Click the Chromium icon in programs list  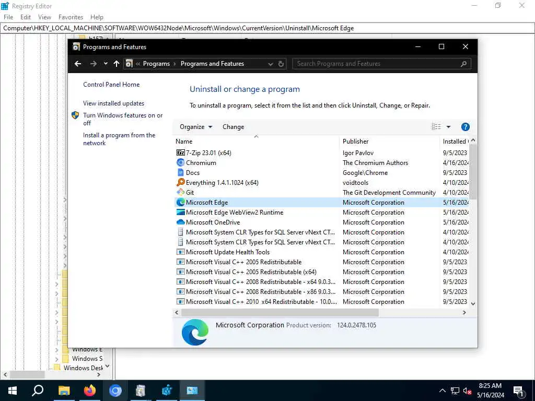(x=180, y=163)
